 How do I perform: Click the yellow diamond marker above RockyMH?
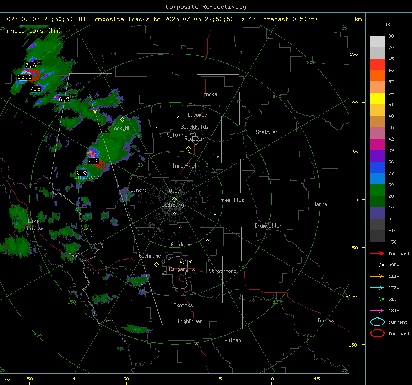[122, 119]
